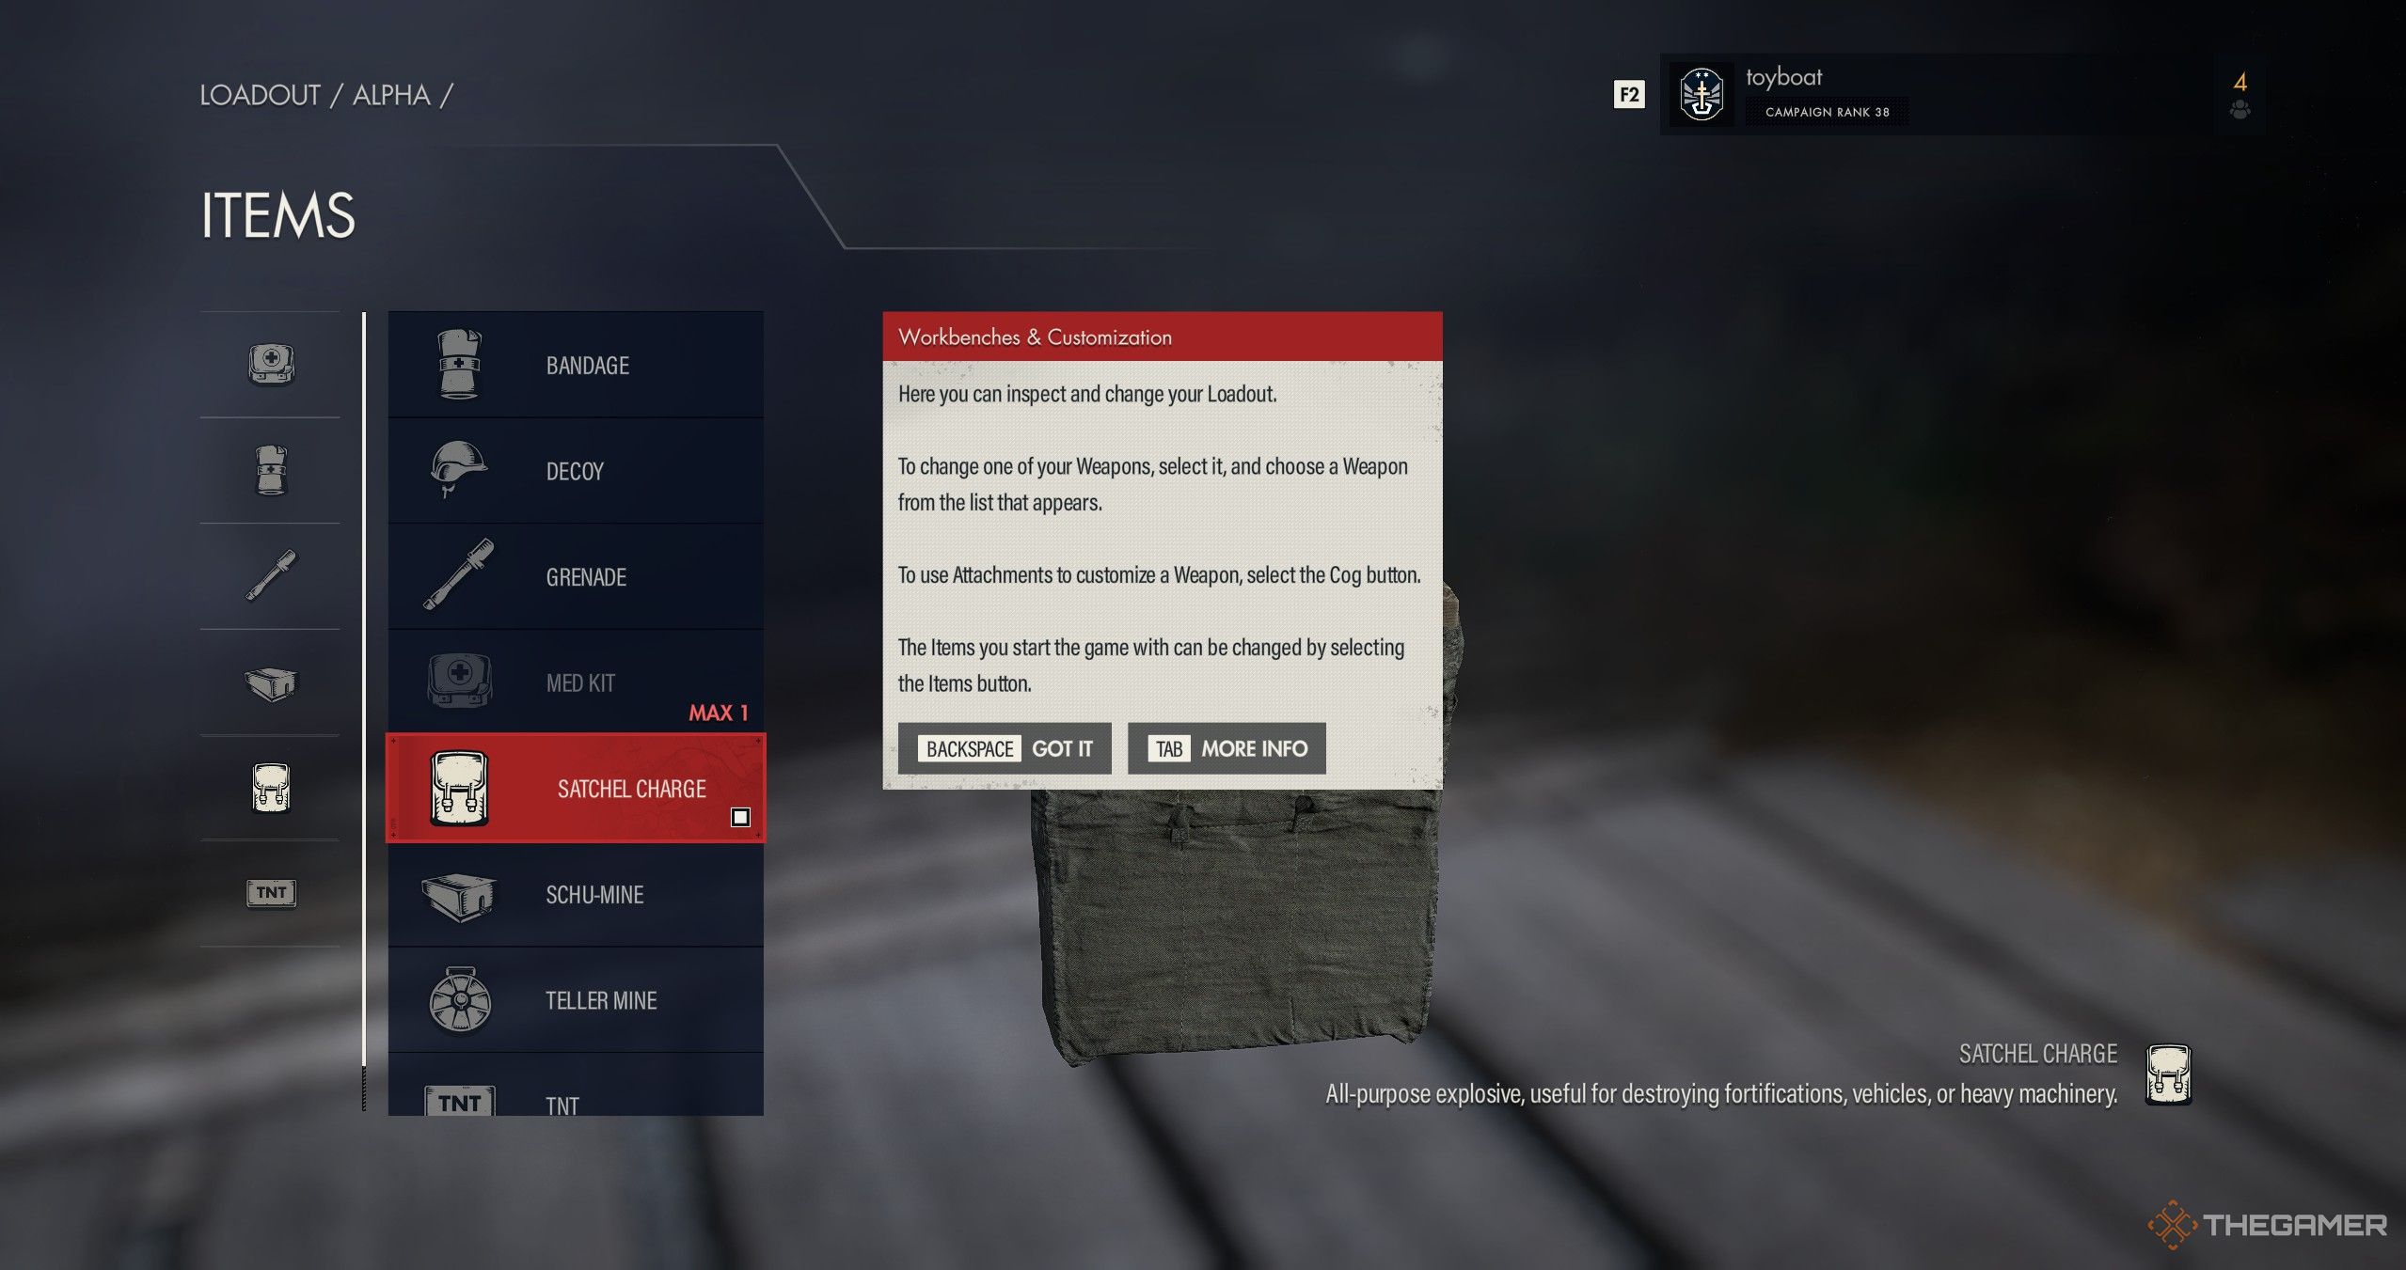The image size is (2406, 1270).
Task: Select the F2 loadout tab button
Action: pyautogui.click(x=1624, y=94)
